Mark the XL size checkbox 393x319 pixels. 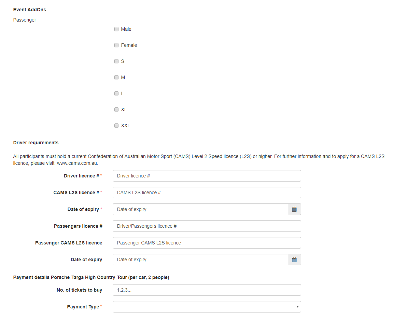[x=116, y=109]
